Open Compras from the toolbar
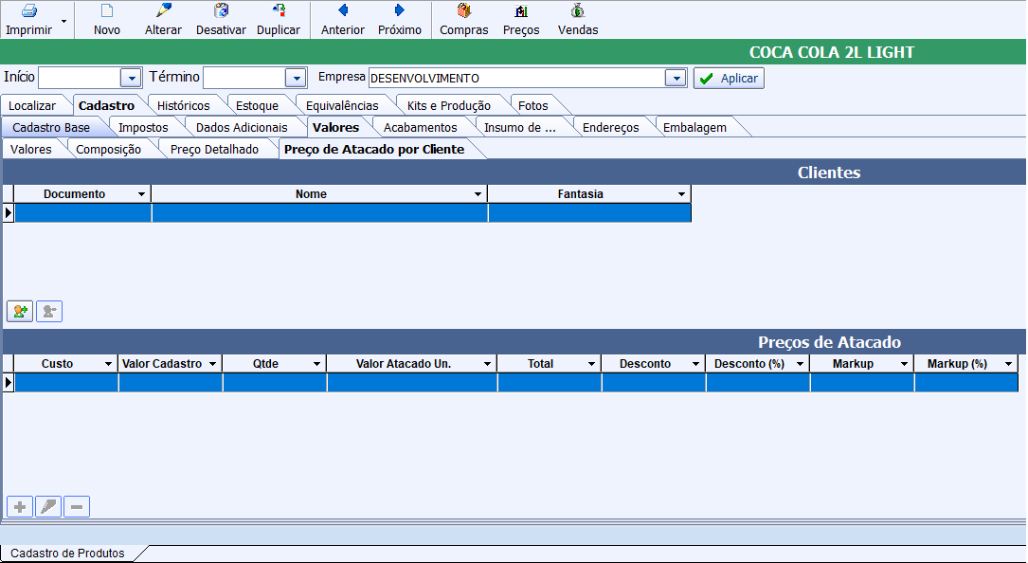Screen dimensions: 1028x563 coord(464,11)
